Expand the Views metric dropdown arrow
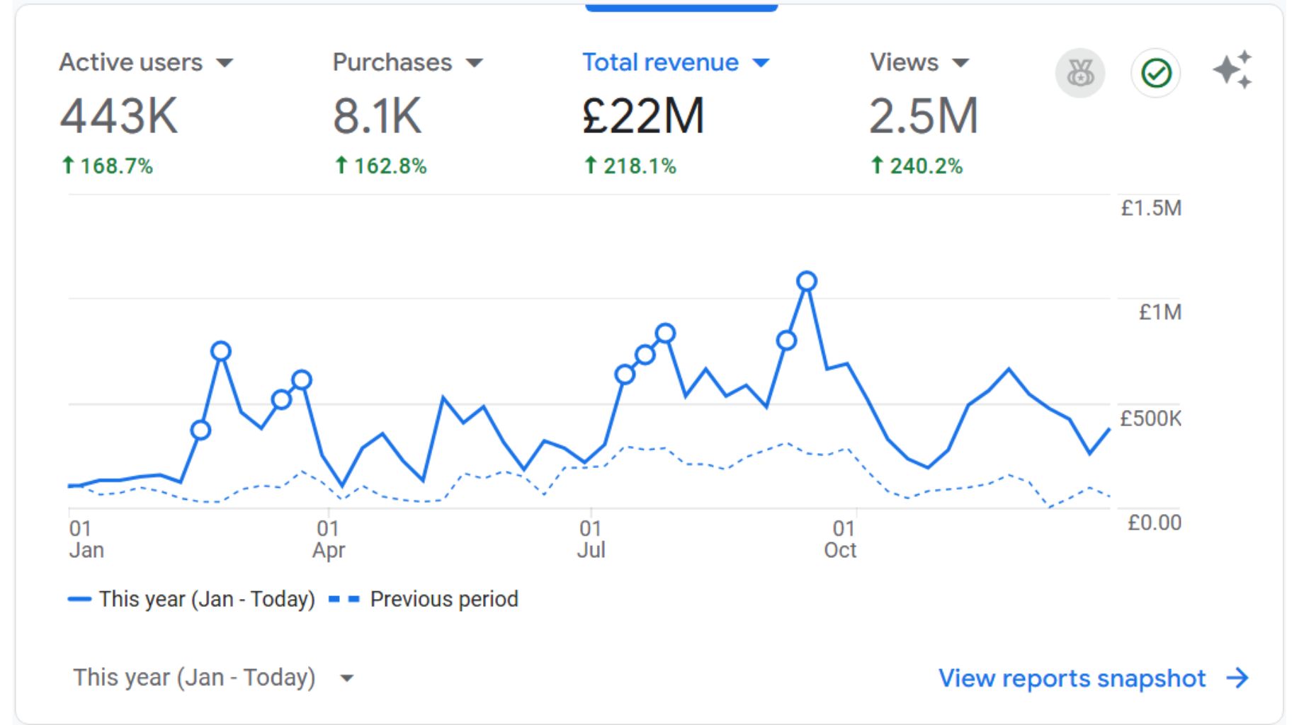The image size is (1299, 725). (960, 63)
